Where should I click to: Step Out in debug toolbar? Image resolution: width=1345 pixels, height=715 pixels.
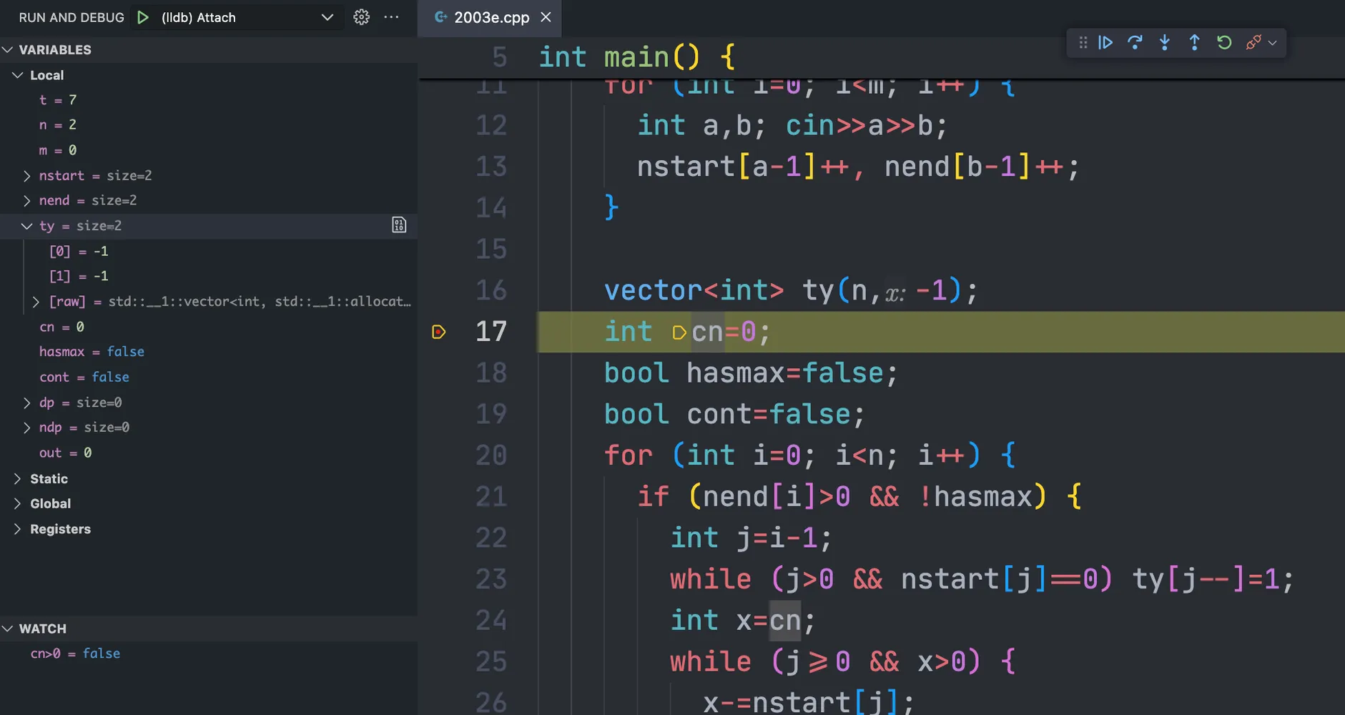coord(1194,43)
